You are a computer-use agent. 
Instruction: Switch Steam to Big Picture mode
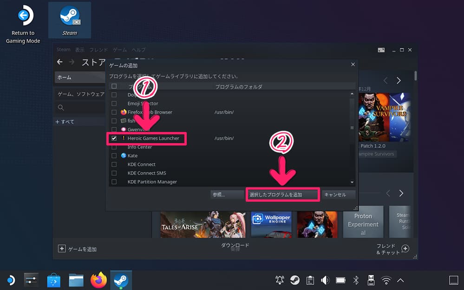point(381,50)
